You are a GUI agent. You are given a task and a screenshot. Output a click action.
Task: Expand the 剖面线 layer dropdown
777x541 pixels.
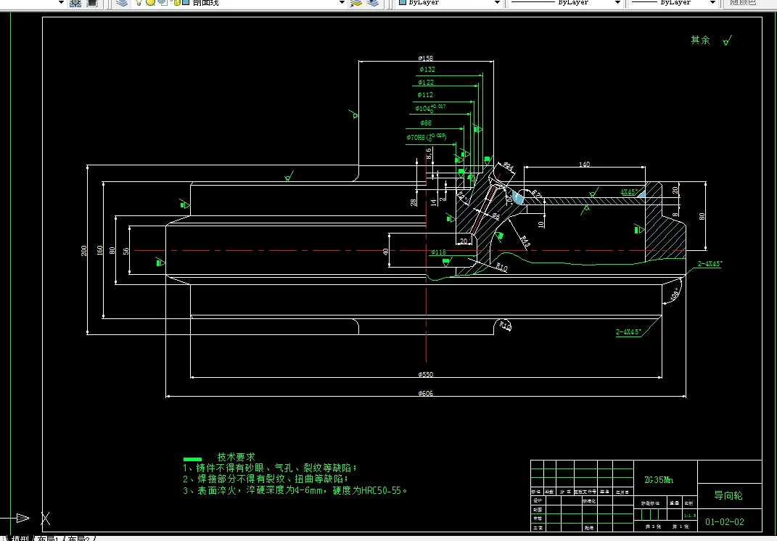point(342,2)
